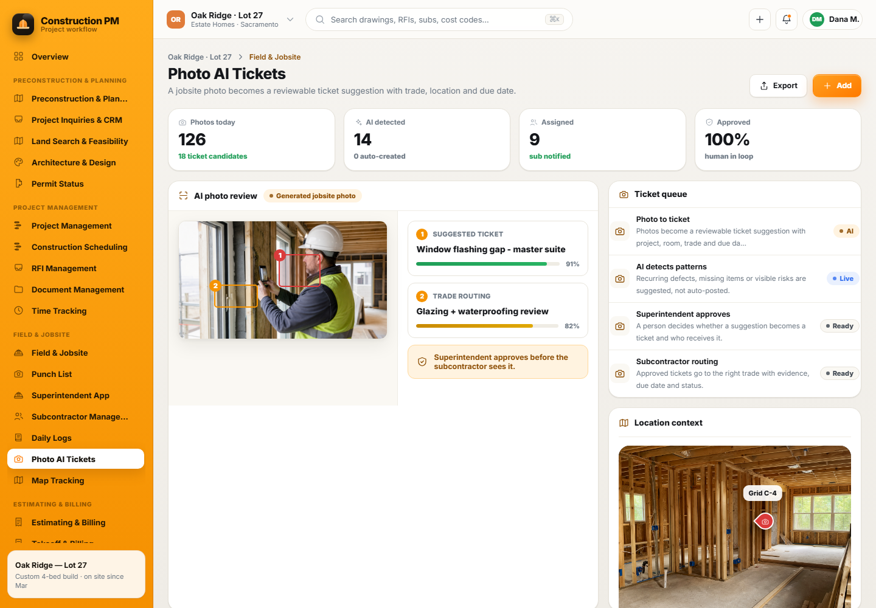Click the Preconstruction & Planning map icon
The height and width of the screenshot is (608, 876).
click(19, 98)
